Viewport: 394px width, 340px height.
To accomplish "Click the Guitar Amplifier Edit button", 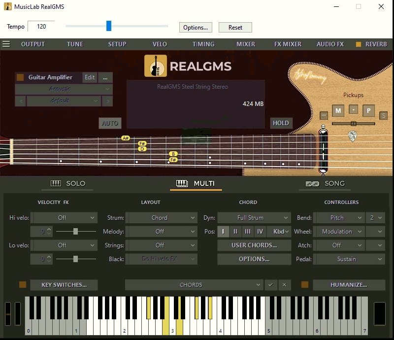I will (90, 77).
